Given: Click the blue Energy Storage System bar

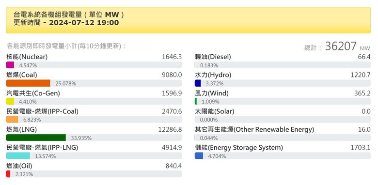Looking at the screenshot, I should tap(199, 155).
